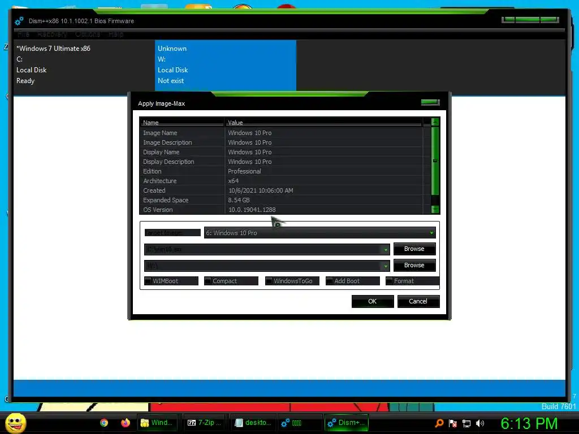Open the network tray icon
This screenshot has height=434, width=579.
[466, 424]
